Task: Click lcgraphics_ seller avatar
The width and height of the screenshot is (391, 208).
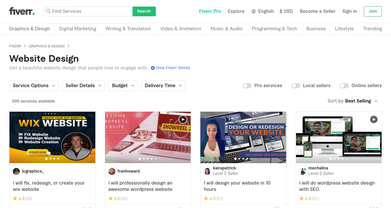Action: [x=16, y=171]
